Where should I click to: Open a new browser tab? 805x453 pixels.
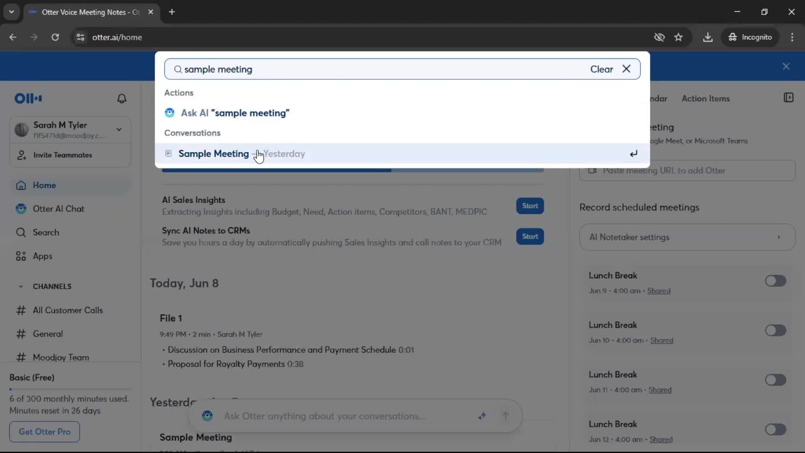172,12
